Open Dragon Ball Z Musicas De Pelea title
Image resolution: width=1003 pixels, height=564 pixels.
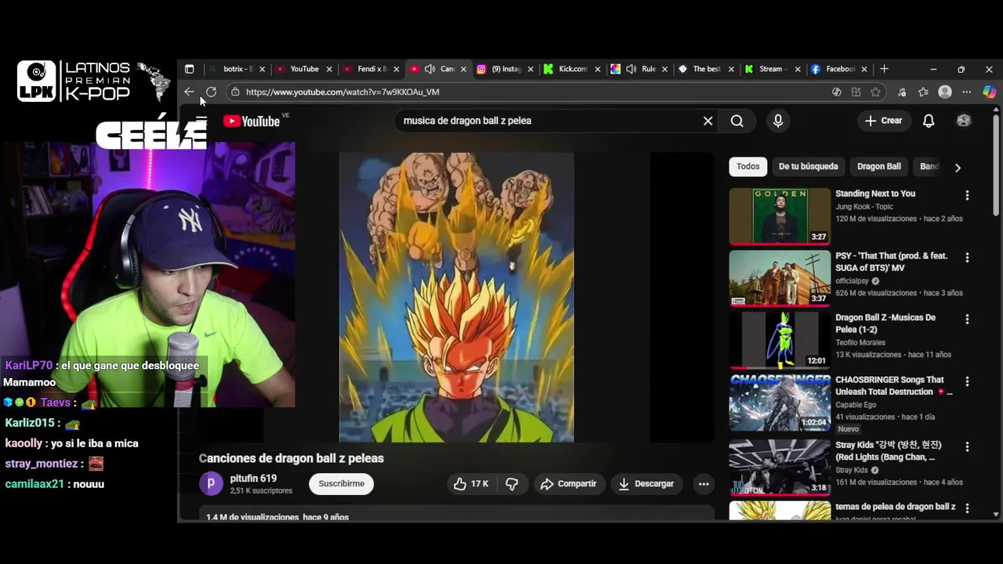click(885, 324)
